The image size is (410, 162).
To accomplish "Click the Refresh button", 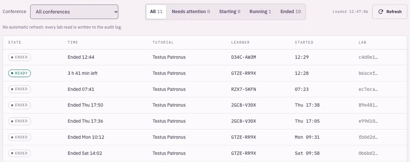I will pos(389,12).
